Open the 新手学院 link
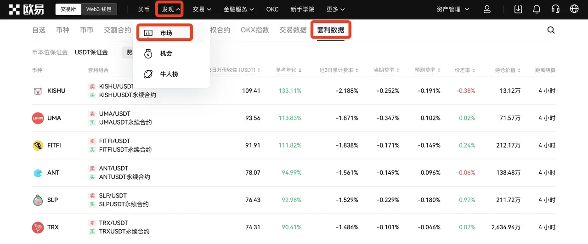This screenshot has height=244, width=588. click(x=302, y=9)
